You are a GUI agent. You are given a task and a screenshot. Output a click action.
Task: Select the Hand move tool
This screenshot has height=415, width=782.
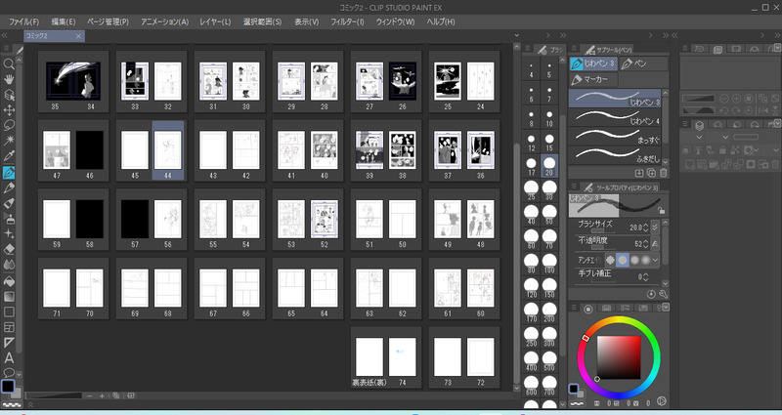(9, 79)
